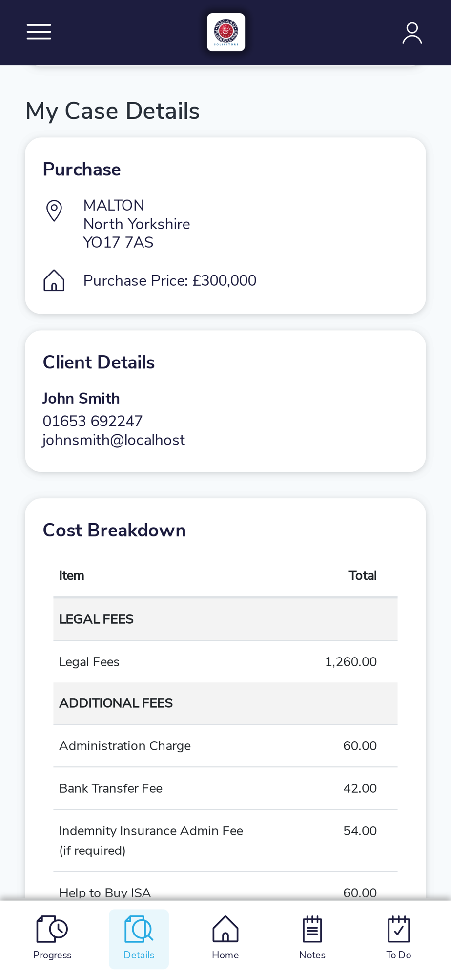
Task: Select the Details tab
Action: point(139,938)
